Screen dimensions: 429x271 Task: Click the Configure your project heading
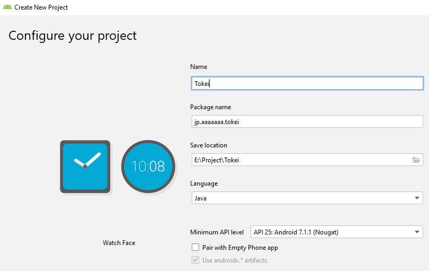73,36
